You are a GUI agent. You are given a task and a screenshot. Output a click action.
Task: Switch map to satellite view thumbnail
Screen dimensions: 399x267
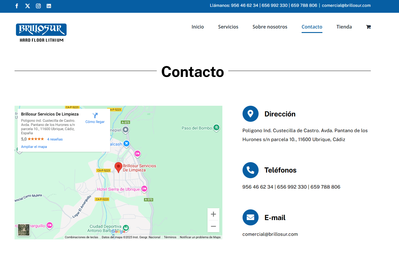[x=24, y=230]
